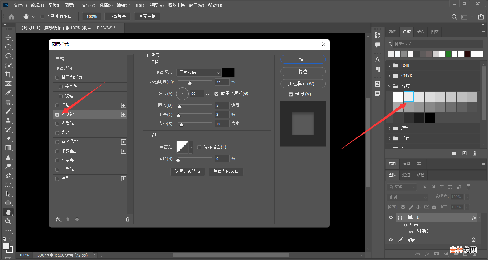Expand the CMYK swatch group
Image resolution: width=488 pixels, height=260 pixels.
(x=389, y=76)
